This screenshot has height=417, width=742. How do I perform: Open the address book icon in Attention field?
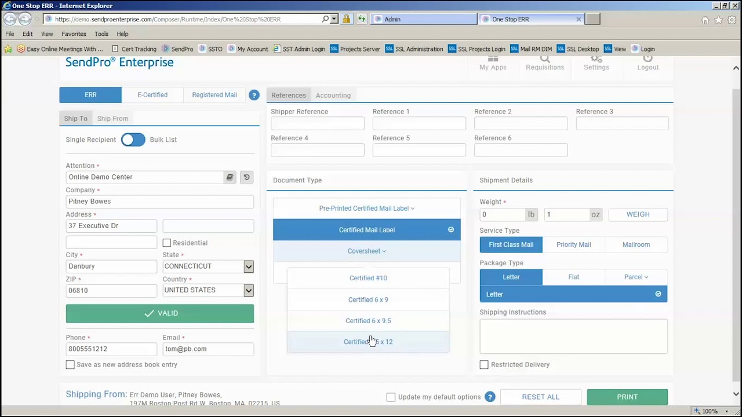230,177
